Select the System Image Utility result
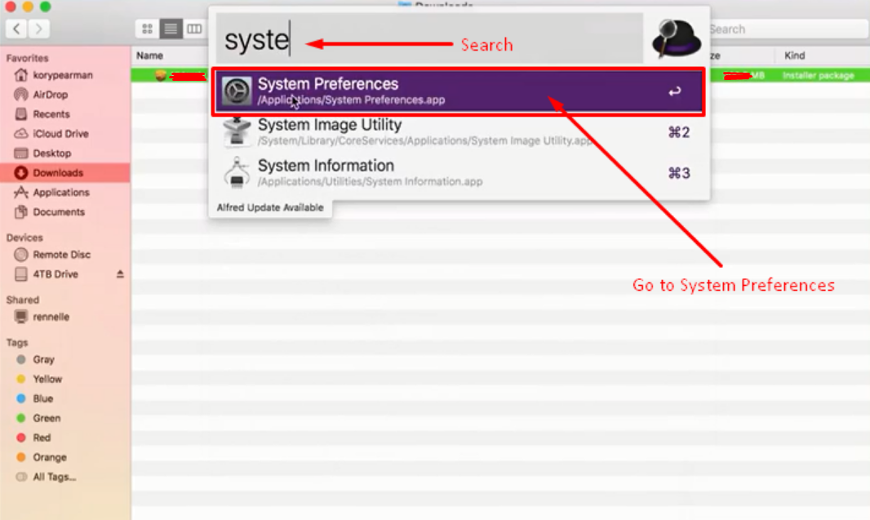870x520 pixels. (x=459, y=132)
